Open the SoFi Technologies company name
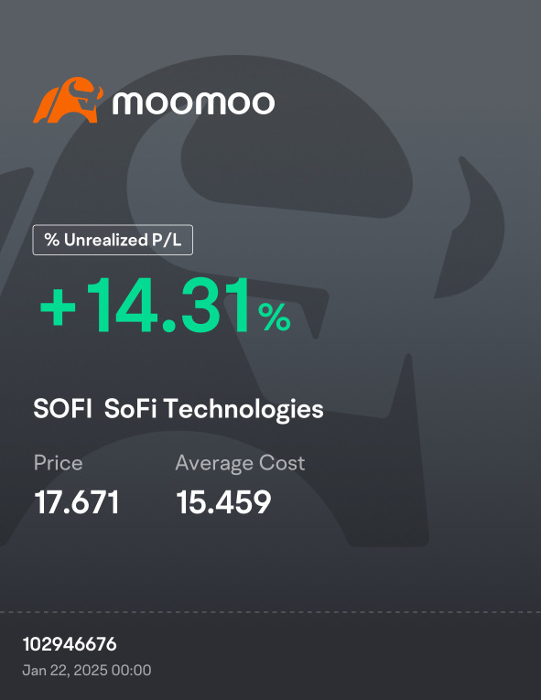The width and height of the screenshot is (541, 700). tap(213, 409)
